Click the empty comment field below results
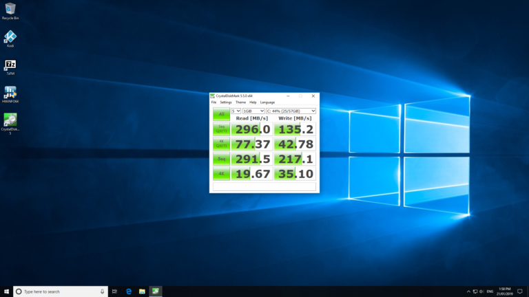Viewport: 529px width, 297px height. click(264, 186)
